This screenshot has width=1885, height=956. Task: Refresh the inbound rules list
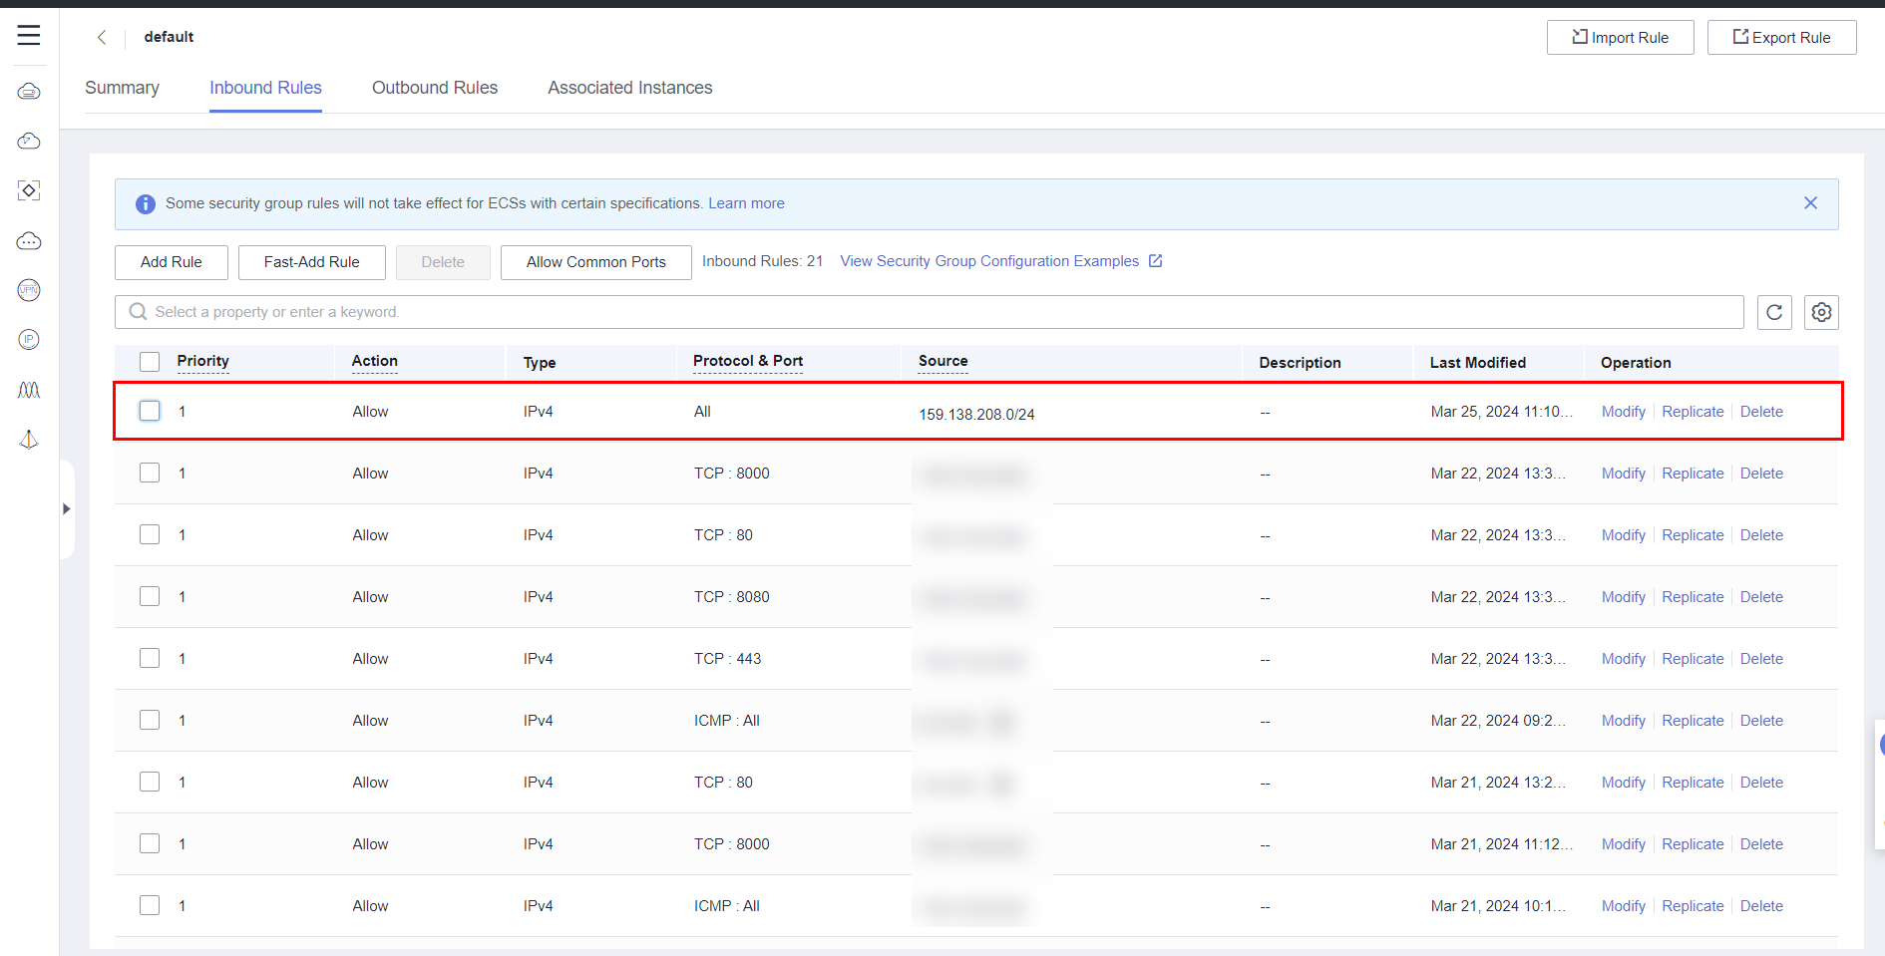[1773, 312]
